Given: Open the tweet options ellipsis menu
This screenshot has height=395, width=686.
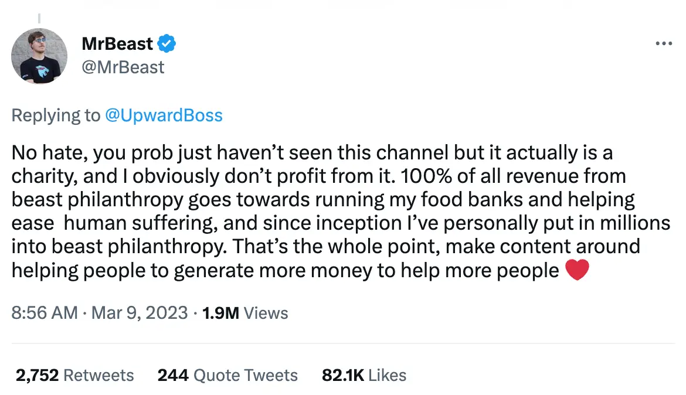Looking at the screenshot, I should click(664, 43).
